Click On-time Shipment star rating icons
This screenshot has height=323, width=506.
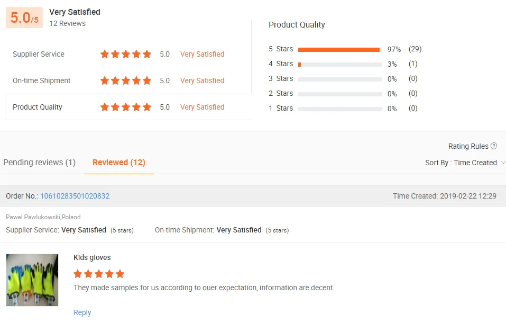coord(126,80)
